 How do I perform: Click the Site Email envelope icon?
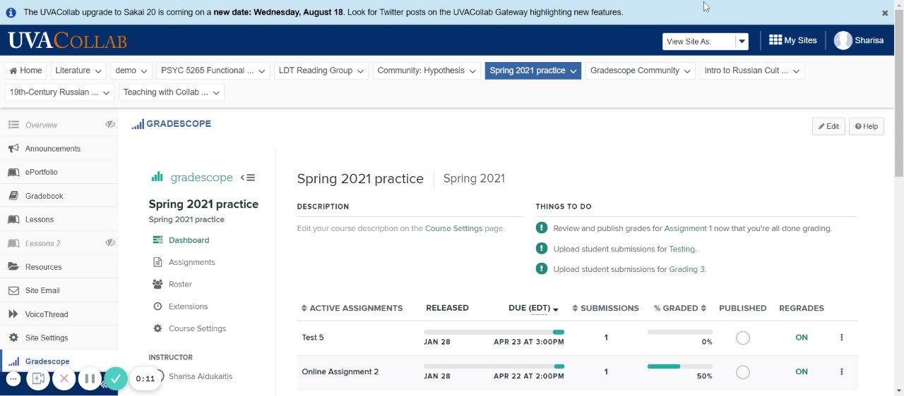coord(13,290)
